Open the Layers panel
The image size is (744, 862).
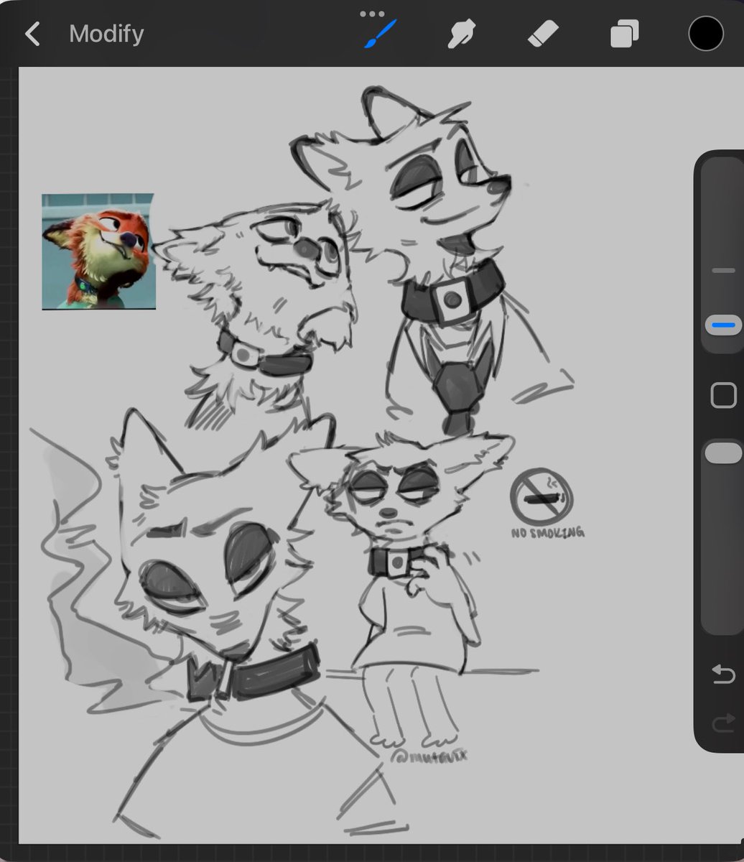point(624,34)
